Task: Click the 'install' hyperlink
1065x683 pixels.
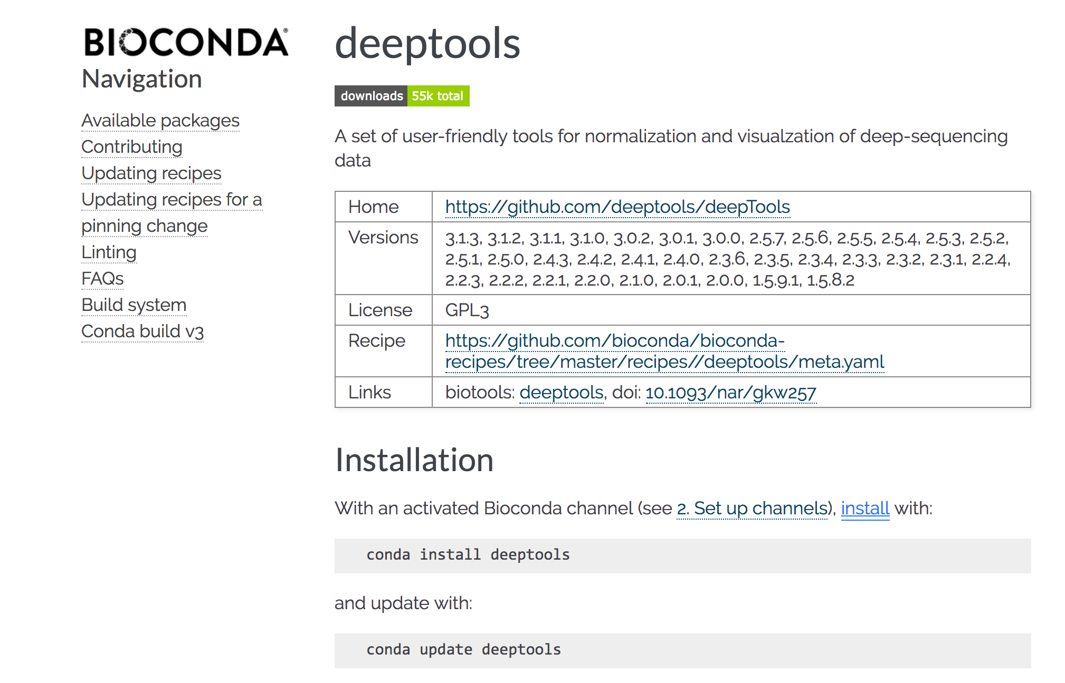Action: [865, 509]
